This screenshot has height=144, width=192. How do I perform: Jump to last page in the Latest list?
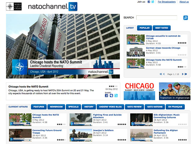click(186, 74)
